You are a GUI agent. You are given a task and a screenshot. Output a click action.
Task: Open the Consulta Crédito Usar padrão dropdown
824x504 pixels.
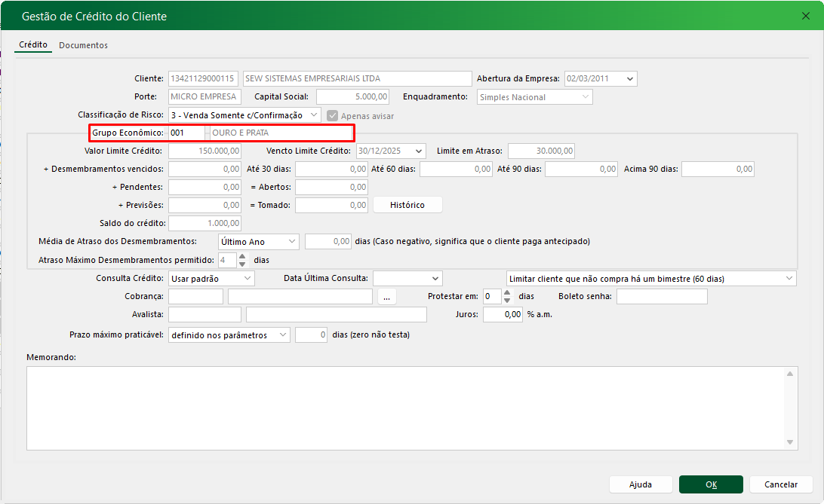(x=248, y=279)
